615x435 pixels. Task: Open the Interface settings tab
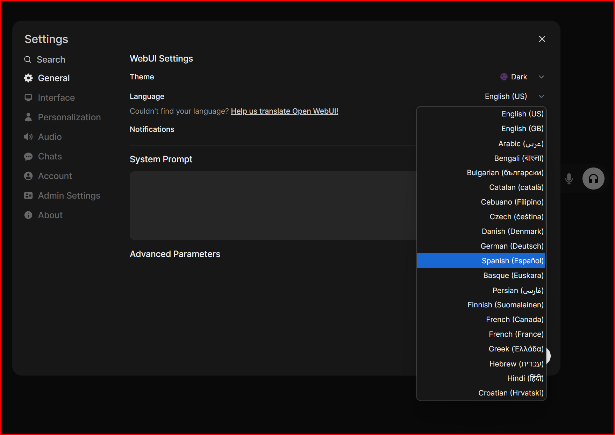point(50,98)
